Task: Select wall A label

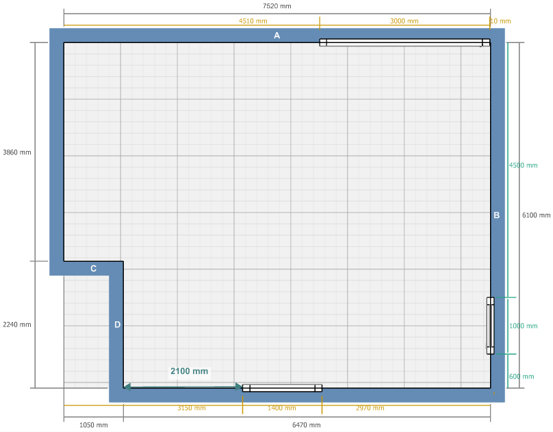Action: 277,36
